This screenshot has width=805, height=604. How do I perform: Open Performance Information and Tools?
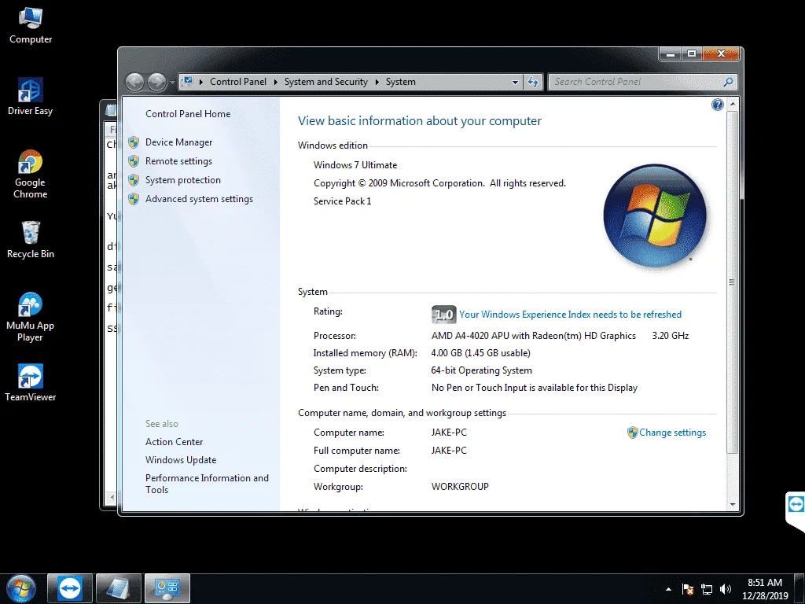pyautogui.click(x=207, y=484)
